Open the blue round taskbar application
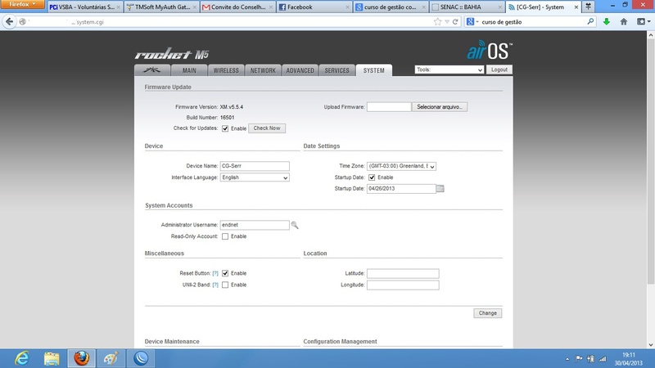Image resolution: width=655 pixels, height=368 pixels. click(141, 358)
